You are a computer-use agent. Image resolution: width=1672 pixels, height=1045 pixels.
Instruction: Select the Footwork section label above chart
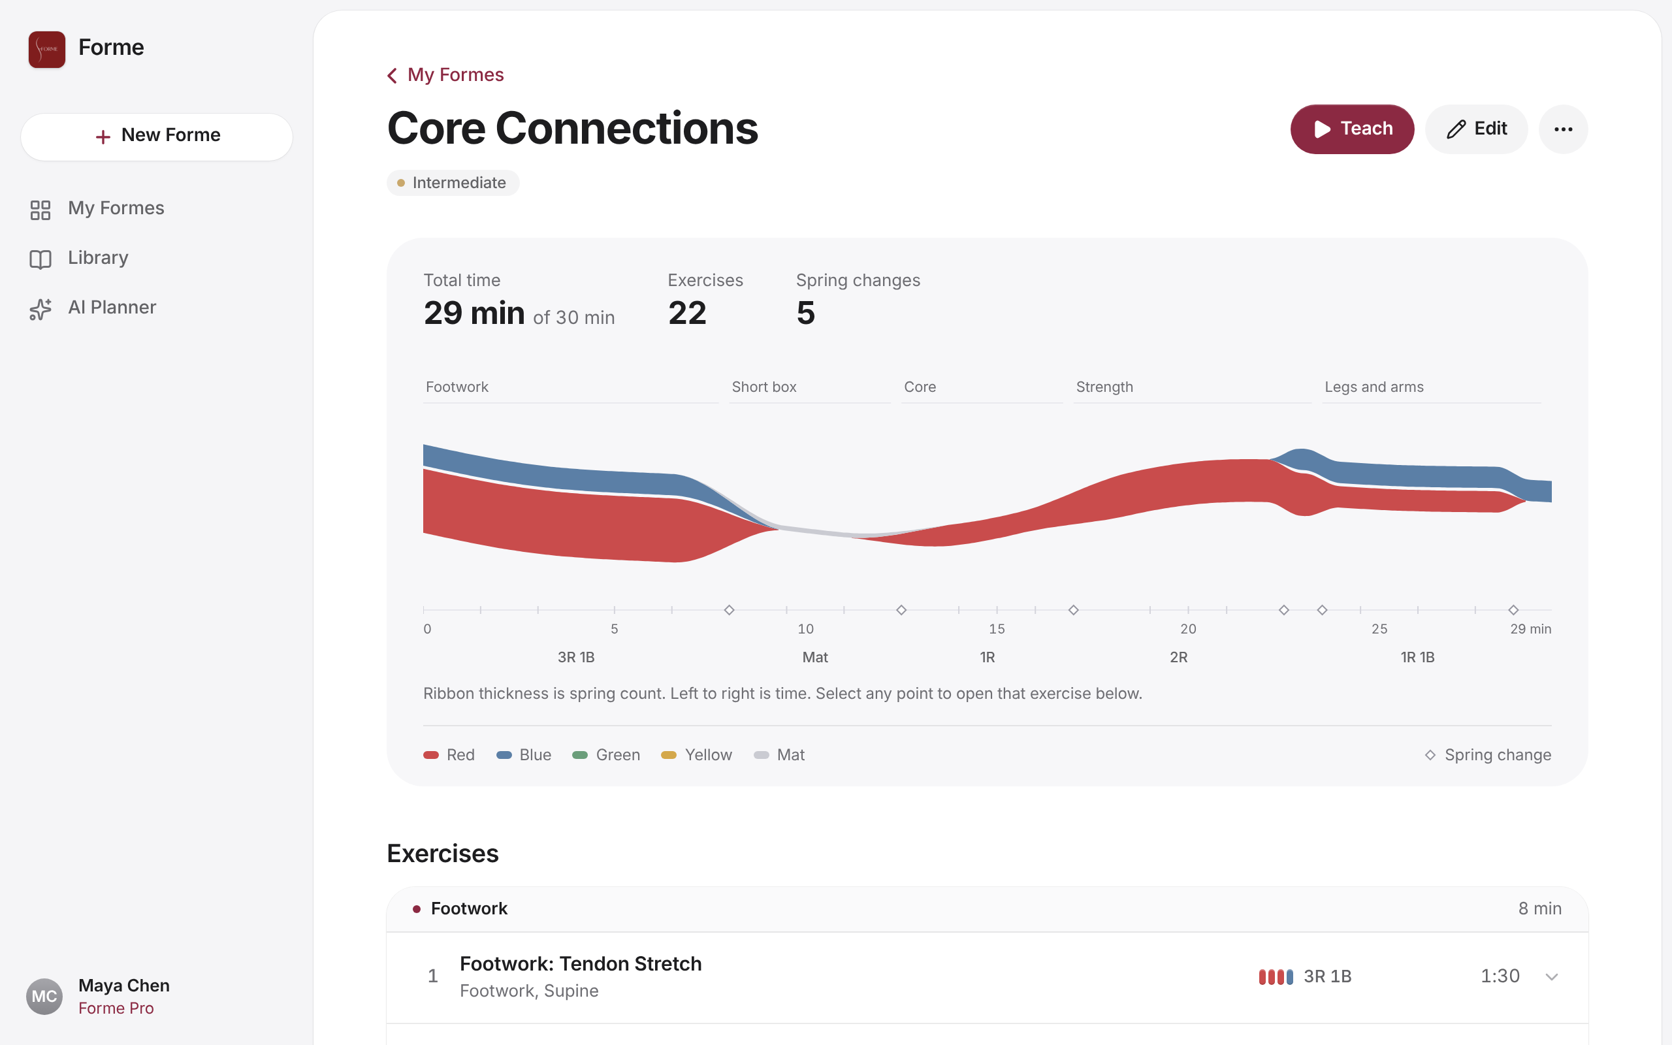pos(457,387)
